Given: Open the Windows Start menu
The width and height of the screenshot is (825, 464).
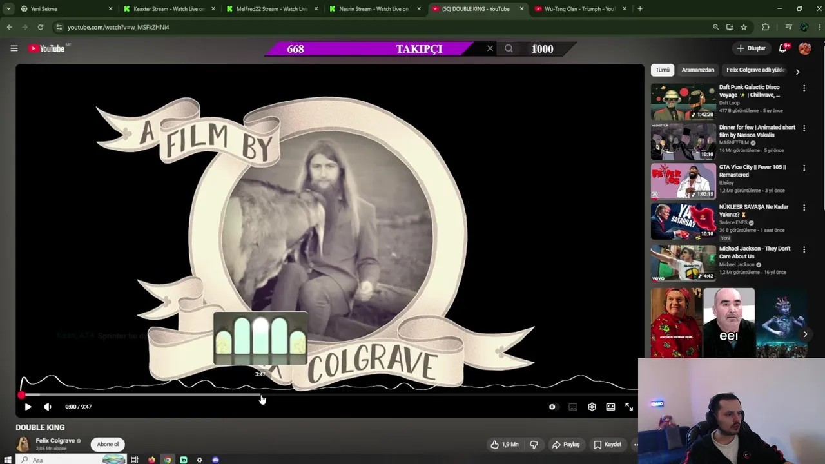Looking at the screenshot, I should pyautogui.click(x=8, y=459).
